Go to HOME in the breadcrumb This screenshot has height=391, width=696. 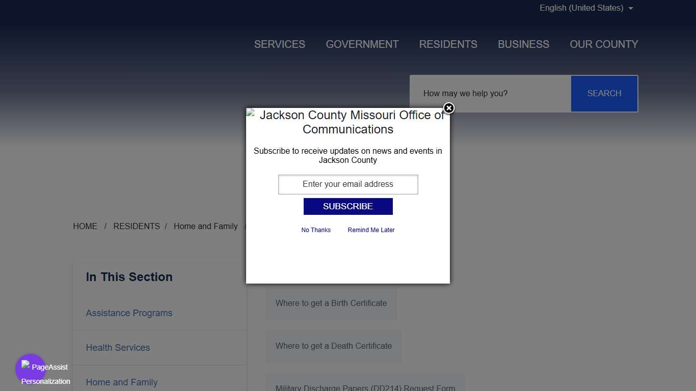click(85, 227)
